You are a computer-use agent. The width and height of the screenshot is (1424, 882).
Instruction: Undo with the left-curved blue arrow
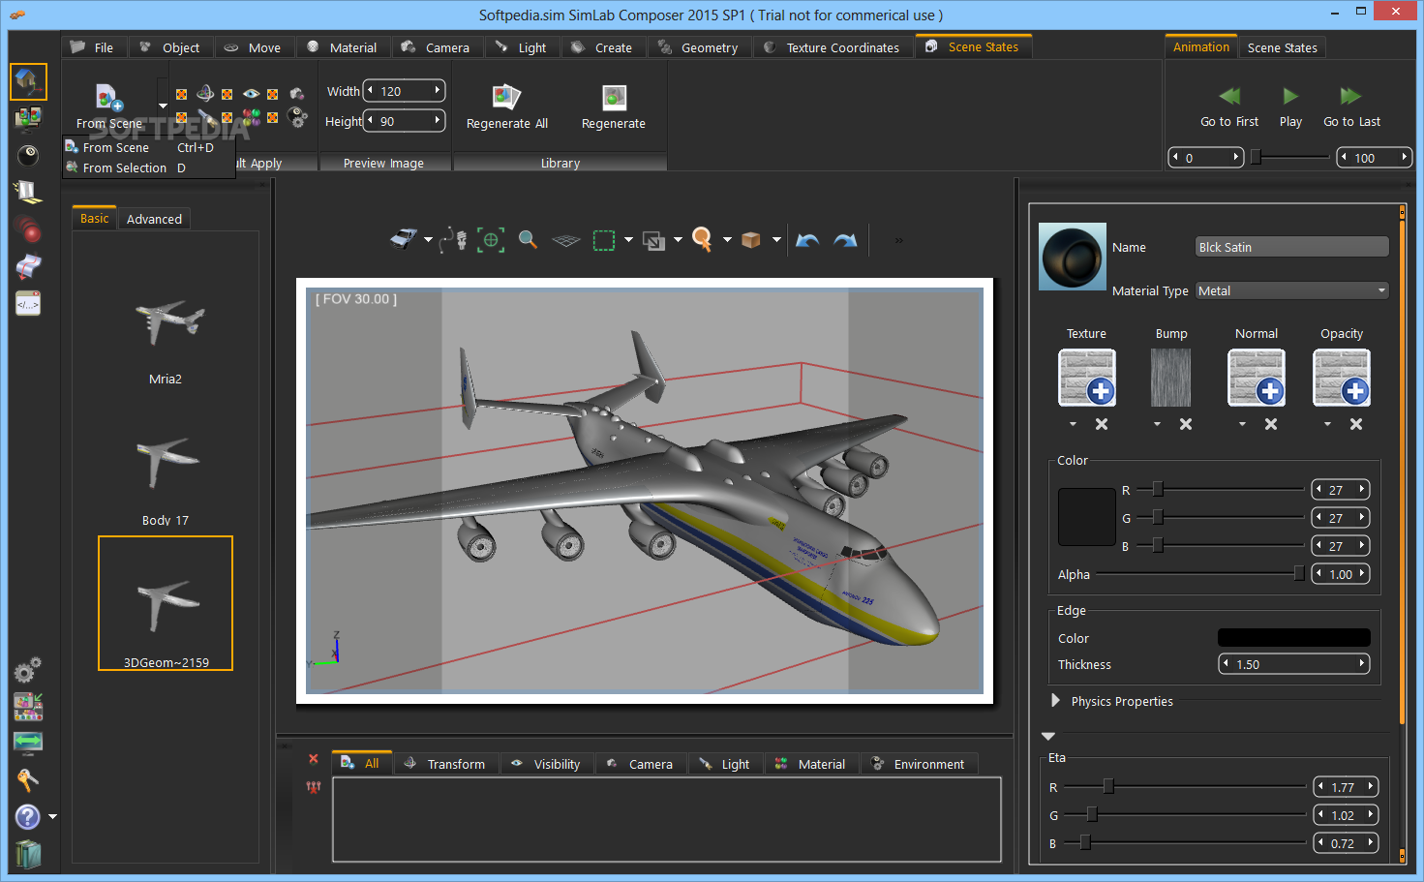(807, 239)
